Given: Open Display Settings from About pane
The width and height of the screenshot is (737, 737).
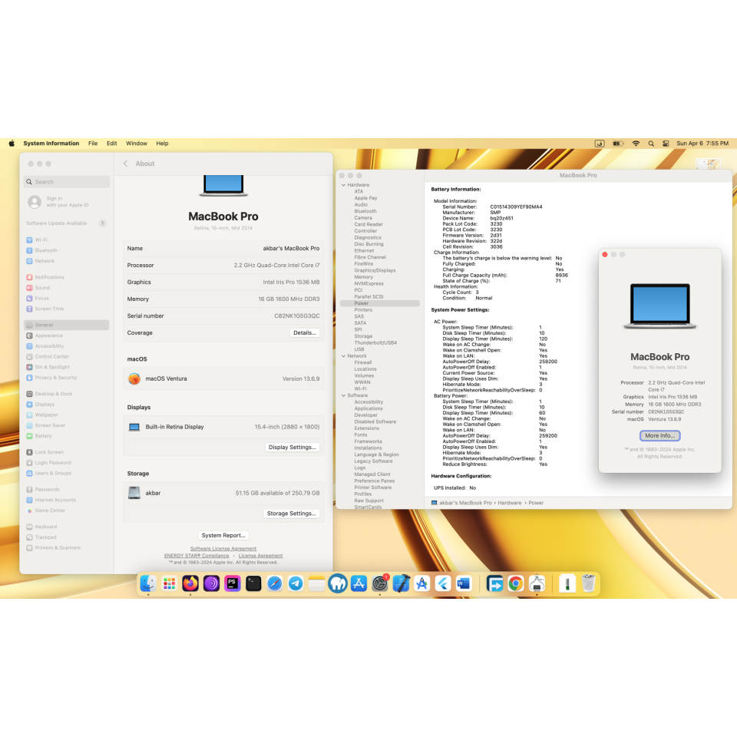Looking at the screenshot, I should [292, 447].
